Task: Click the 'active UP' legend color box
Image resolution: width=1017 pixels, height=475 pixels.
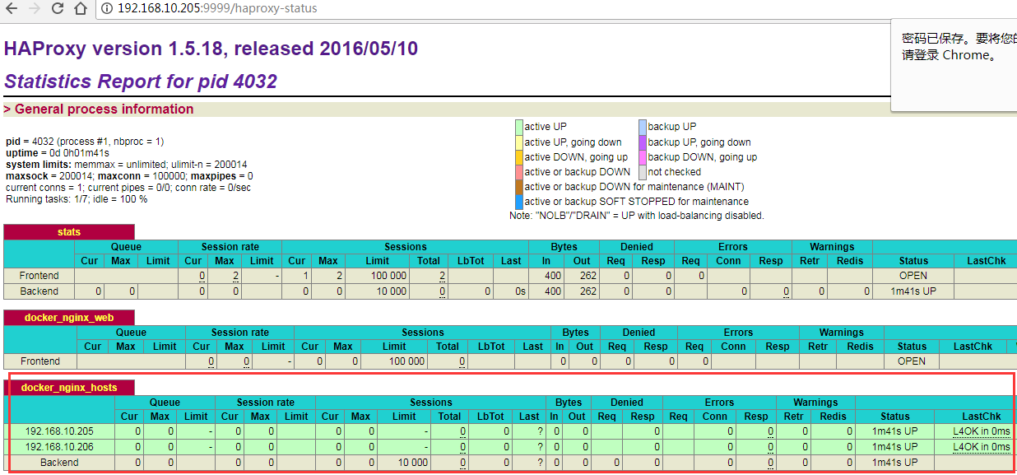Action: click(519, 127)
